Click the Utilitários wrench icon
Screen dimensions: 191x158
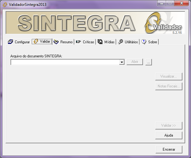pyautogui.click(x=120, y=42)
